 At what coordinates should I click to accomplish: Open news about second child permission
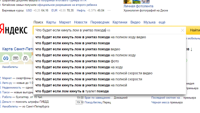67,5
